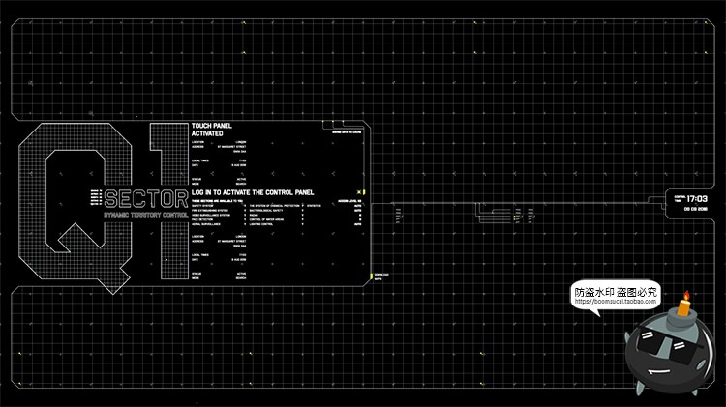Click the Saving Data to Cache indicator
726x407 pixels.
tap(347, 131)
